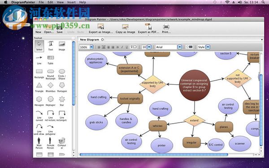Screen dimensions: 269x168
Task: Click the text box fit icon
Action: click(133, 47)
